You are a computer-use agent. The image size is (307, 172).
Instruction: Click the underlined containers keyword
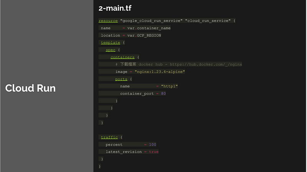point(122,57)
